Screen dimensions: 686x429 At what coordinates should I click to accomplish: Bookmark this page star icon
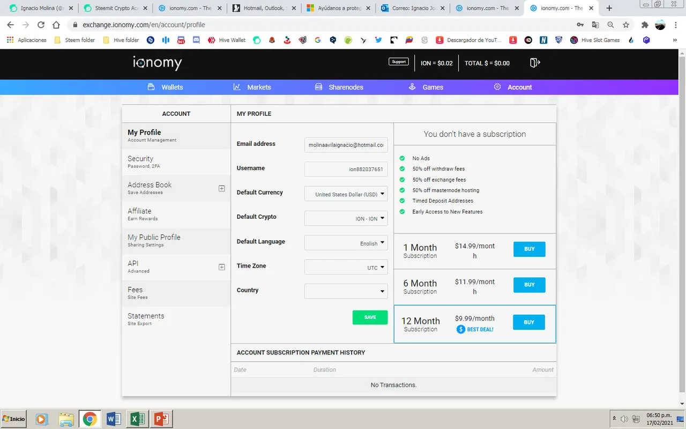tap(625, 25)
